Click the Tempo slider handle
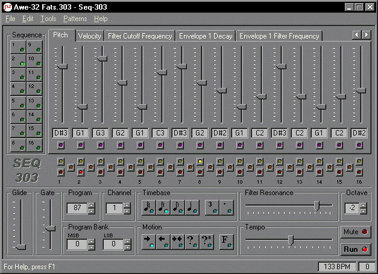378x274 pixels. [291, 240]
